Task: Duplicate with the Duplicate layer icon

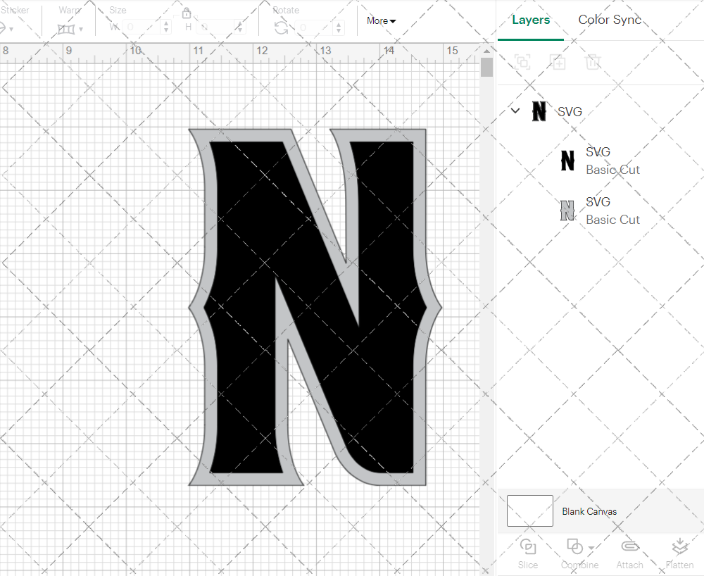Action: 558,62
